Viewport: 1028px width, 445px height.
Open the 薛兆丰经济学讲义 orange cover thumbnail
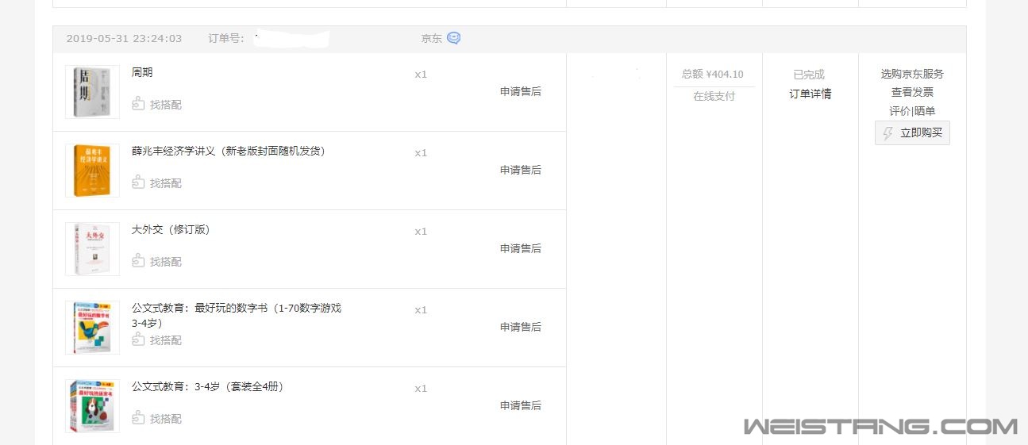(92, 171)
